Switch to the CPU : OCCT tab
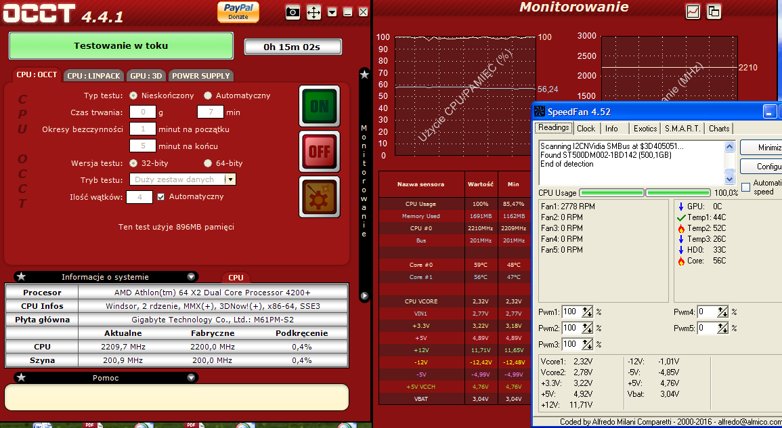The height and width of the screenshot is (428, 782). coord(37,74)
